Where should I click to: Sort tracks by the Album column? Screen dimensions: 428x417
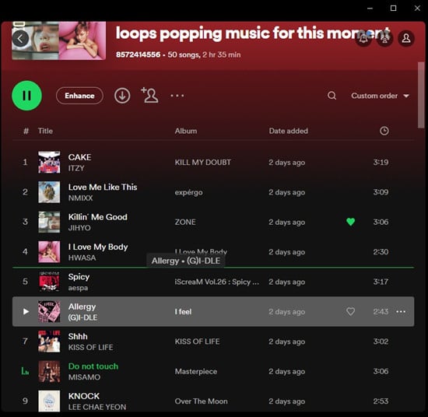click(186, 131)
